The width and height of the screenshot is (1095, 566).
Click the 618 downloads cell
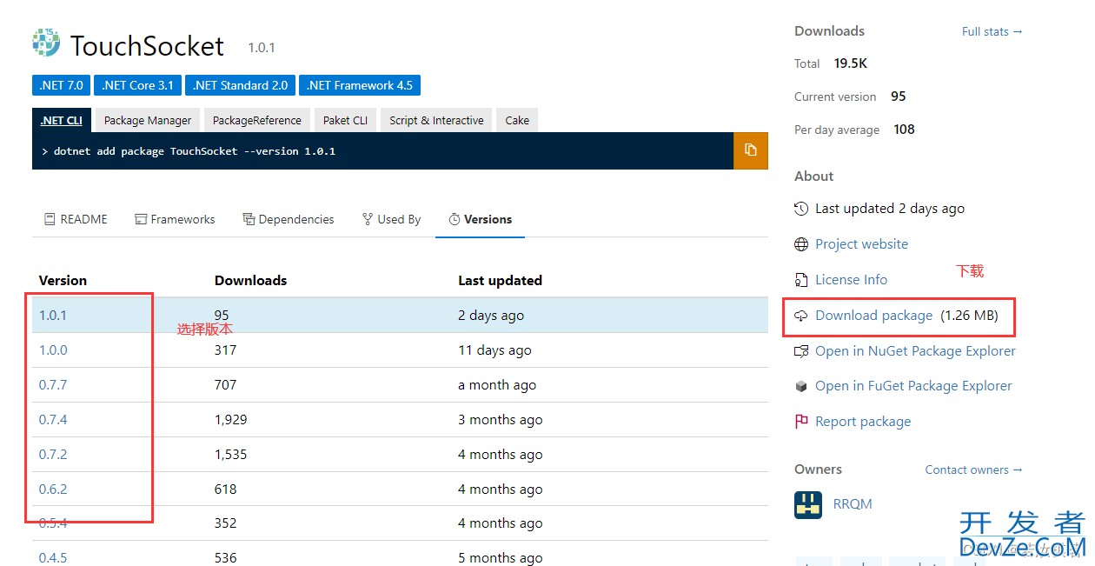pyautogui.click(x=226, y=489)
